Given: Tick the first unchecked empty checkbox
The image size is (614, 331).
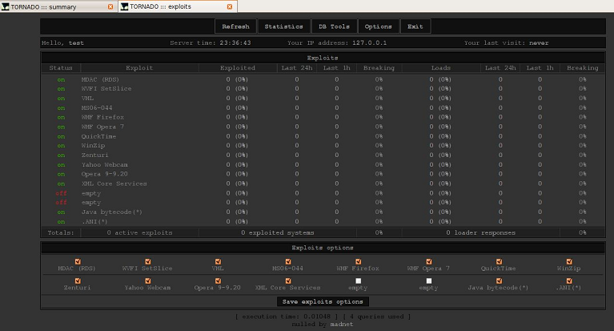Looking at the screenshot, I should click(358, 281).
